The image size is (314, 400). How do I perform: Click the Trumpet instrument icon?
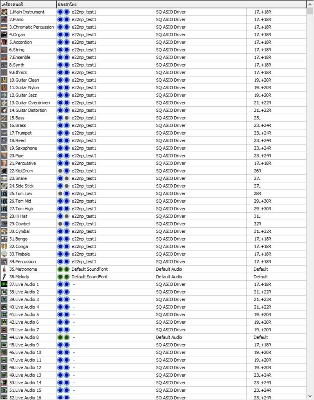pos(4,133)
